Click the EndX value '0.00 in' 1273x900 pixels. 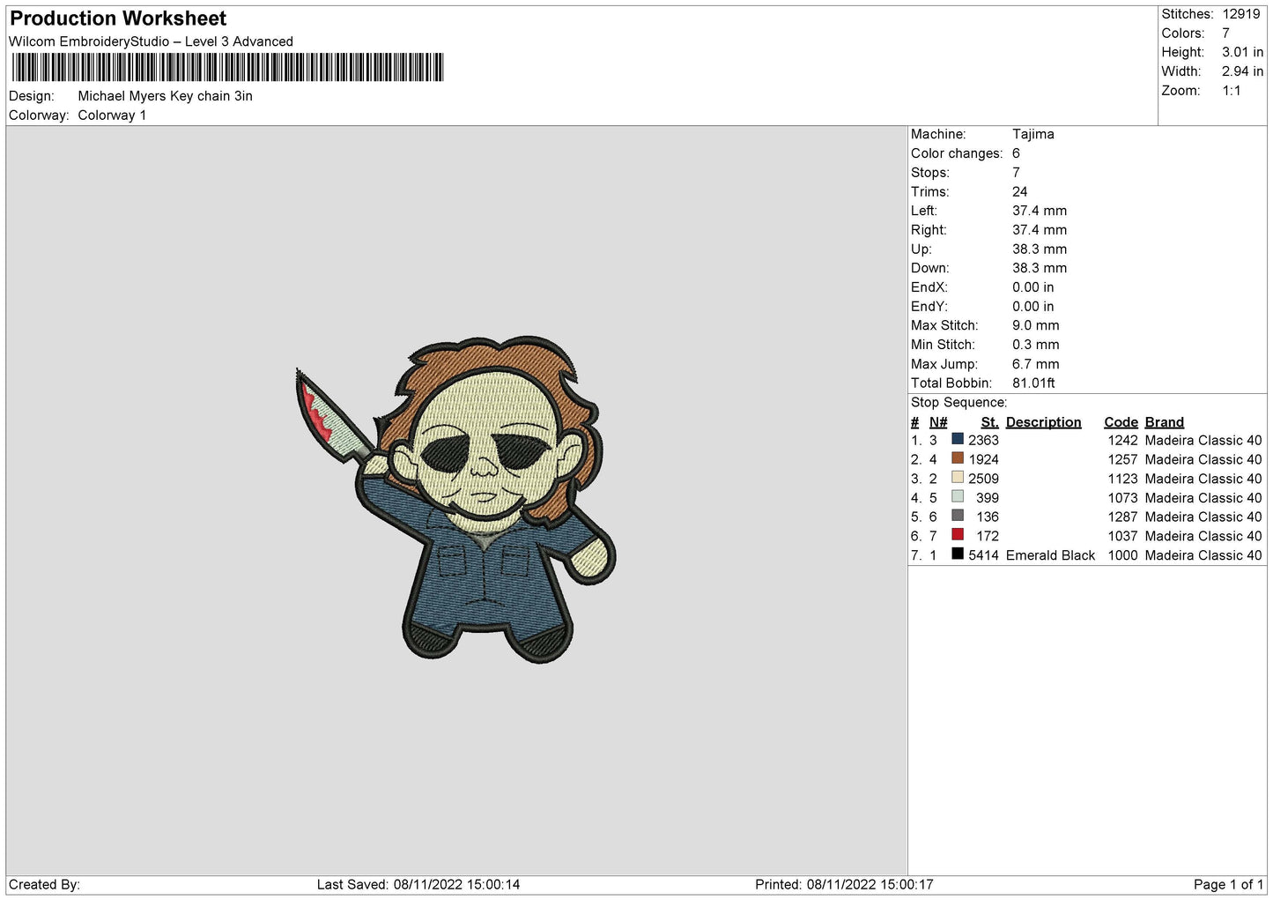click(1032, 287)
